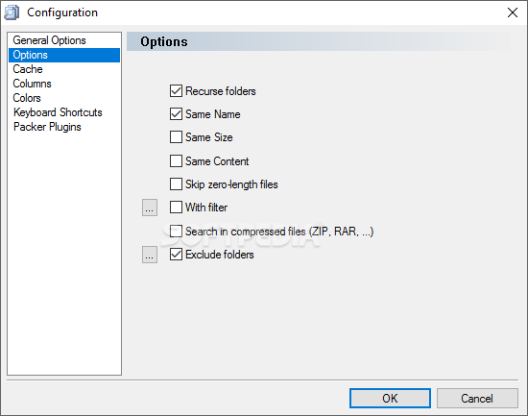This screenshot has height=416, width=528.
Task: Uncheck the Recurse folders checkbox
Action: (x=176, y=91)
